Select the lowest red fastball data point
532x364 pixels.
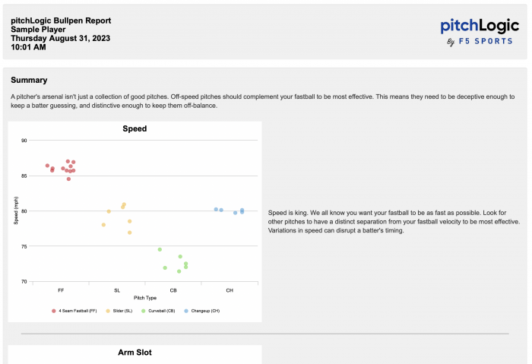tap(68, 179)
